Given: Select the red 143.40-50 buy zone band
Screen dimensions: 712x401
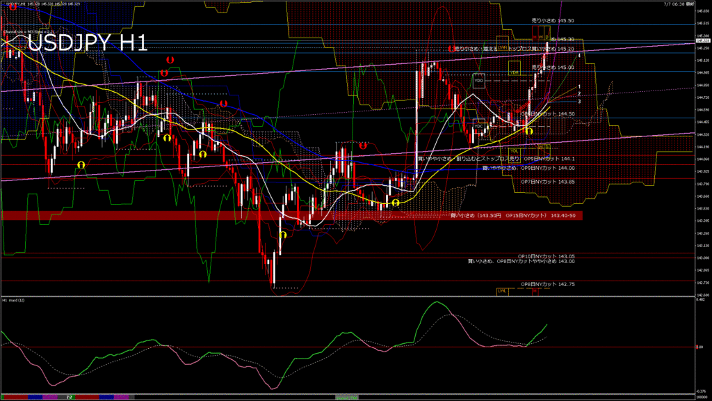Looking at the screenshot, I should point(291,216).
